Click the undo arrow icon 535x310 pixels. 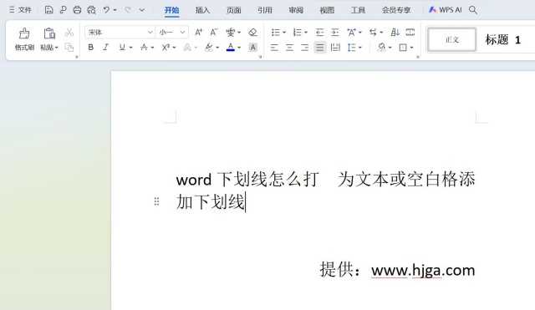106,10
